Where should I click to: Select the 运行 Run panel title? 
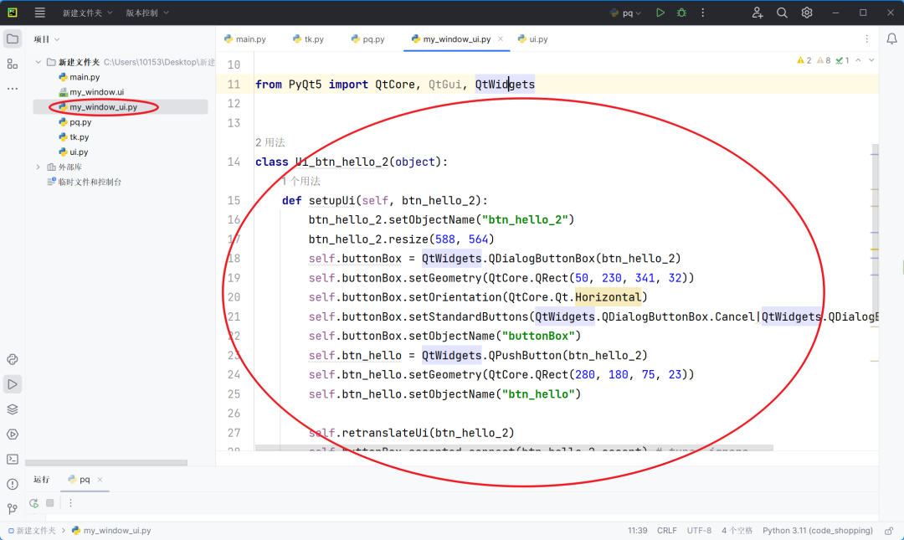42,480
